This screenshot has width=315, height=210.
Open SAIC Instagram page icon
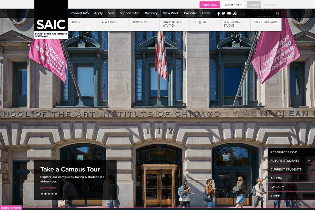tap(234, 13)
